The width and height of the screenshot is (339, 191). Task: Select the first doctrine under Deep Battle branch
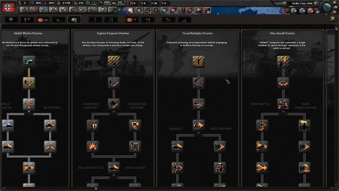262,125
